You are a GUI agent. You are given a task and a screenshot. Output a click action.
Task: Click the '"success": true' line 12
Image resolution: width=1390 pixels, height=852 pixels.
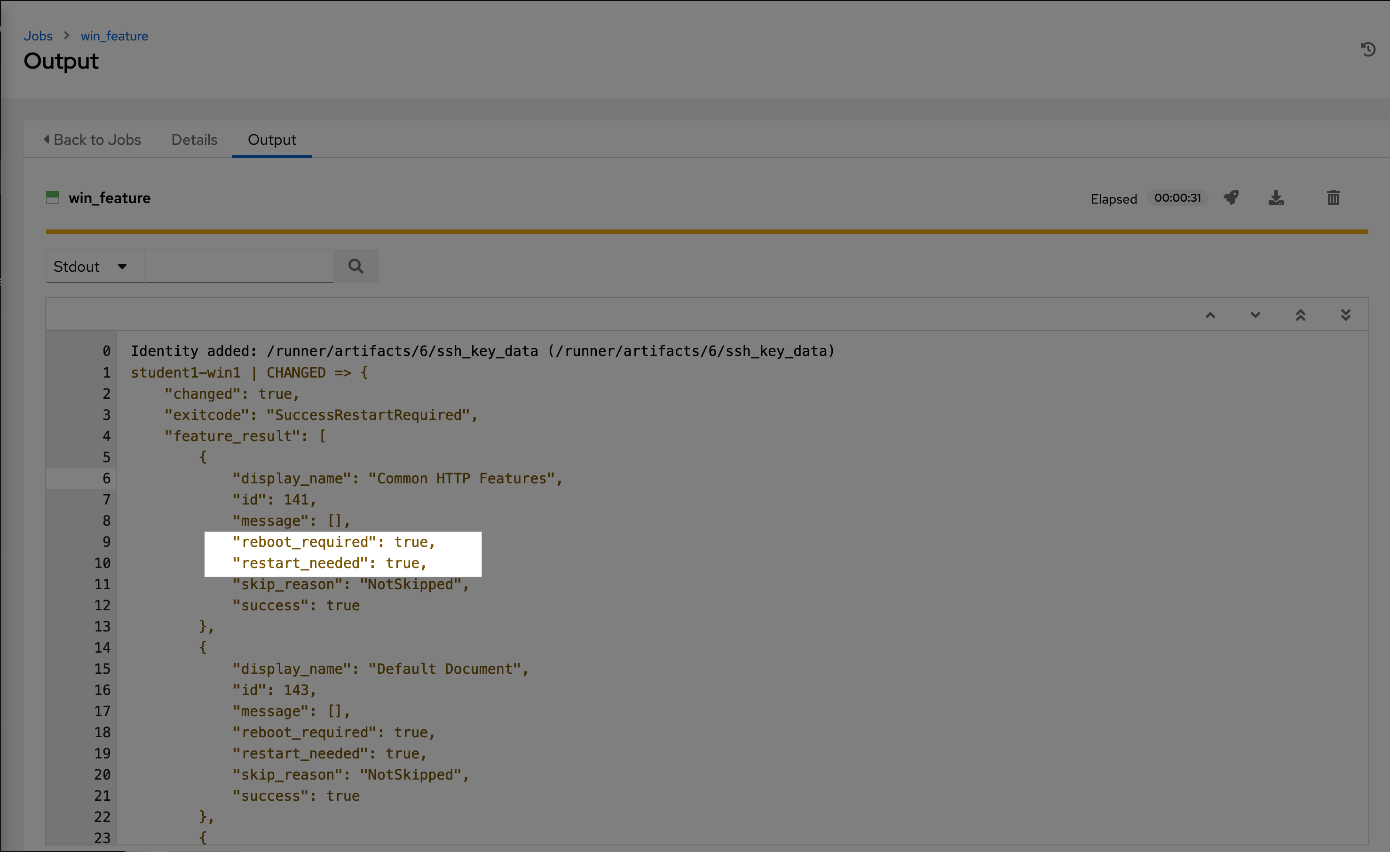click(x=296, y=605)
